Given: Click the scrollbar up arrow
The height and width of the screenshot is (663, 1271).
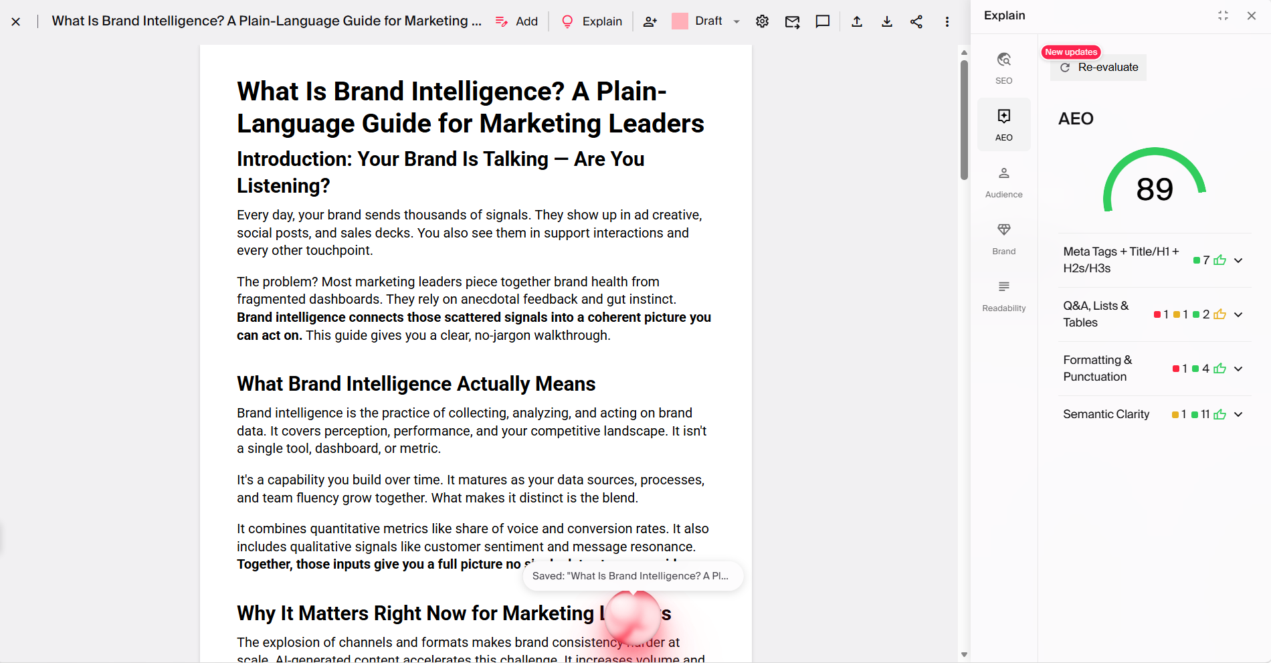Looking at the screenshot, I should 964,52.
